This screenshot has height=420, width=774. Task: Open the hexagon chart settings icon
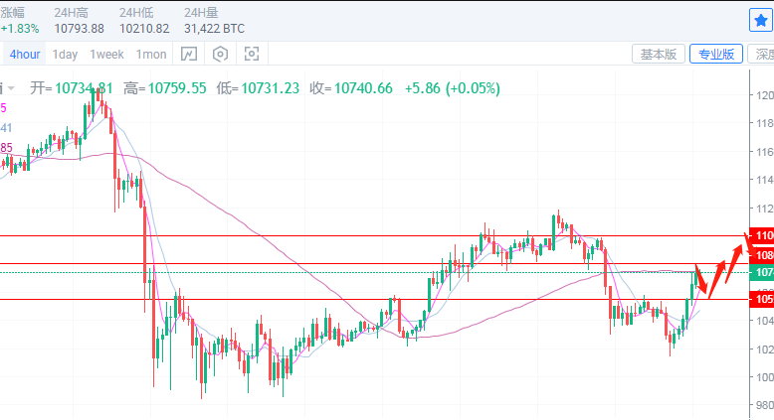(221, 54)
